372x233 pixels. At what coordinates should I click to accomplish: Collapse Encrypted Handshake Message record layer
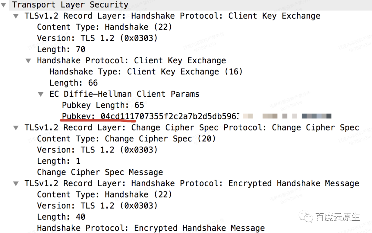pos(16,184)
